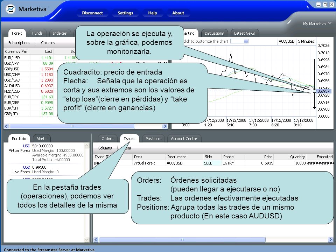This screenshot has width=336, height=252.
Task: Open the Positions tab
Action: pos(153,139)
